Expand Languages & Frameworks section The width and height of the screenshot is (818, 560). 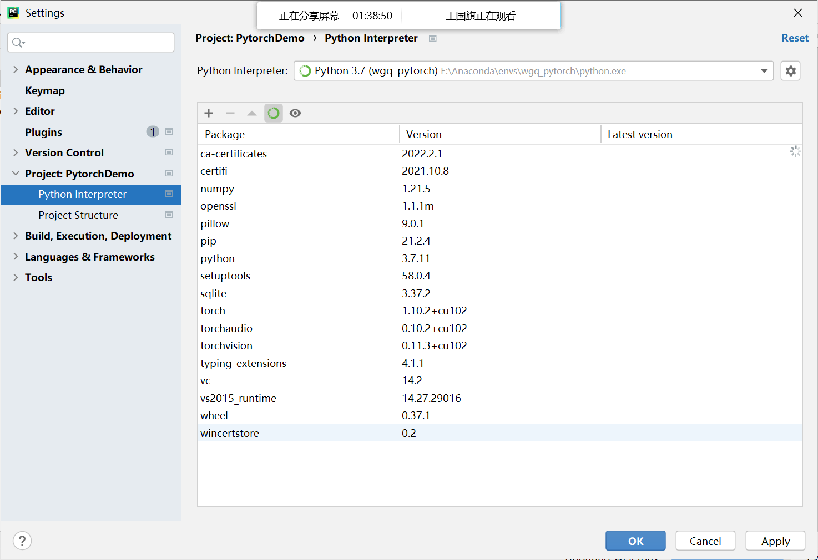click(16, 257)
